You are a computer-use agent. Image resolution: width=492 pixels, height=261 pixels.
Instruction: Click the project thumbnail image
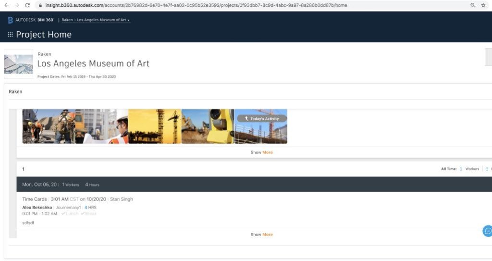(x=19, y=64)
